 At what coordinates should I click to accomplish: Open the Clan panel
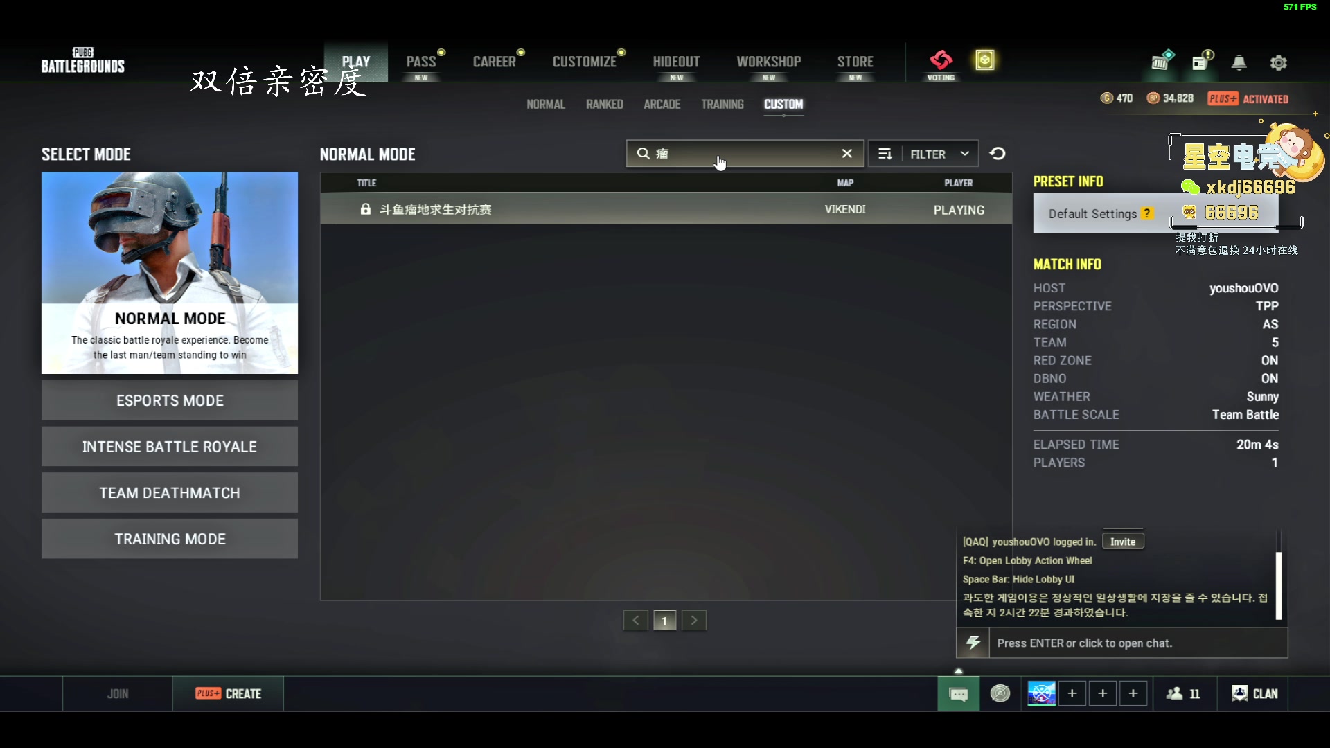coord(1254,693)
